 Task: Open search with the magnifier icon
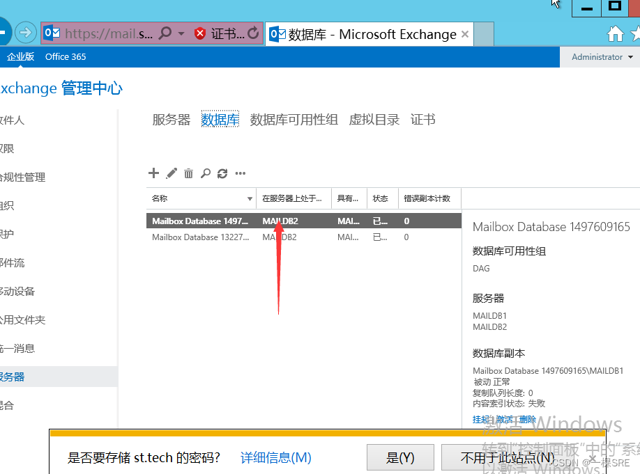point(206,173)
